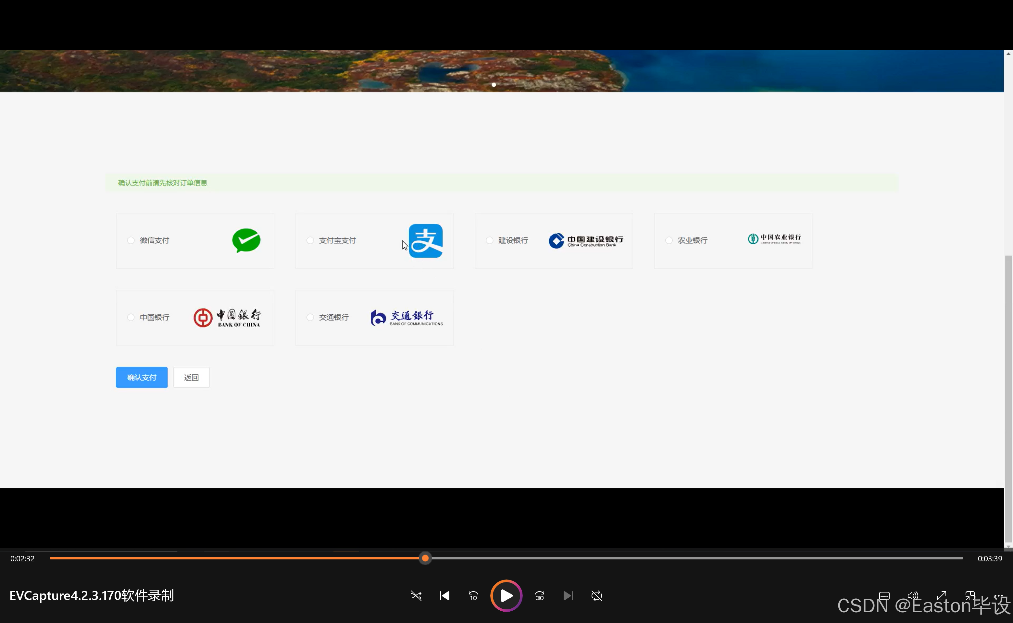The height and width of the screenshot is (623, 1013).
Task: Click the EVCapture4.2.3.170软件录制 video title
Action: (92, 596)
